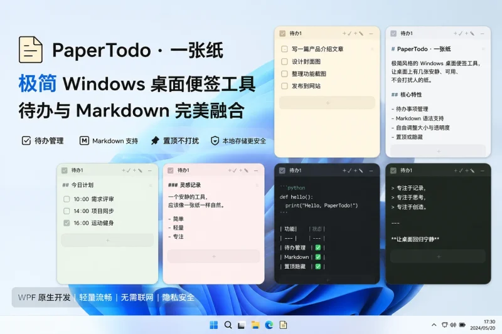Screen dimensions: 502x334
Task: Collapse the pink 灵感记录 note with the minus icon
Action: (256, 170)
